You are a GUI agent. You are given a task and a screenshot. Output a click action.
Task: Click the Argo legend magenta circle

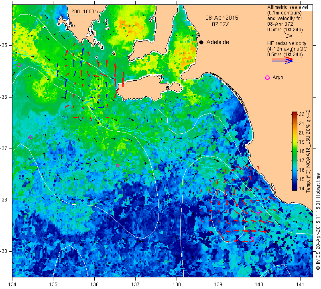267,77
